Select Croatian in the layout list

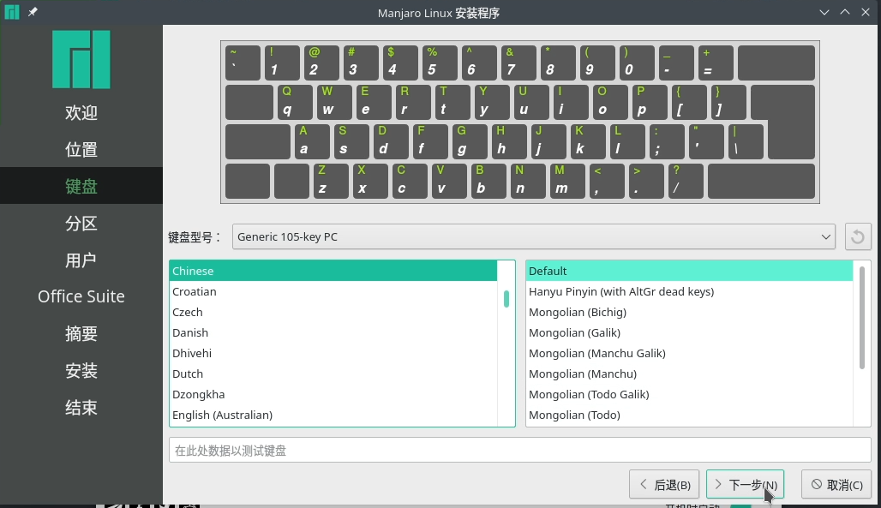click(333, 291)
